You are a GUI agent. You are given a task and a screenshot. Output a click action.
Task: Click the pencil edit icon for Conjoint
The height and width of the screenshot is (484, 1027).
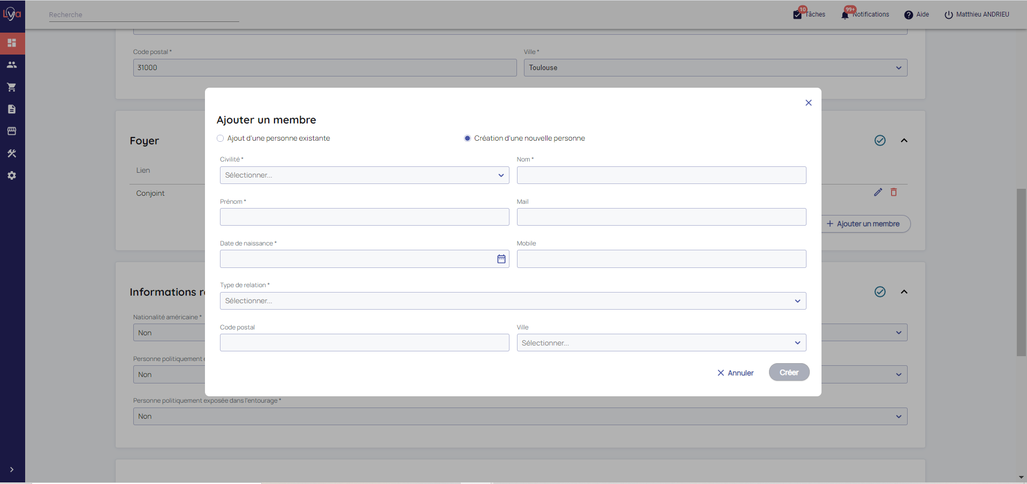coord(878,192)
